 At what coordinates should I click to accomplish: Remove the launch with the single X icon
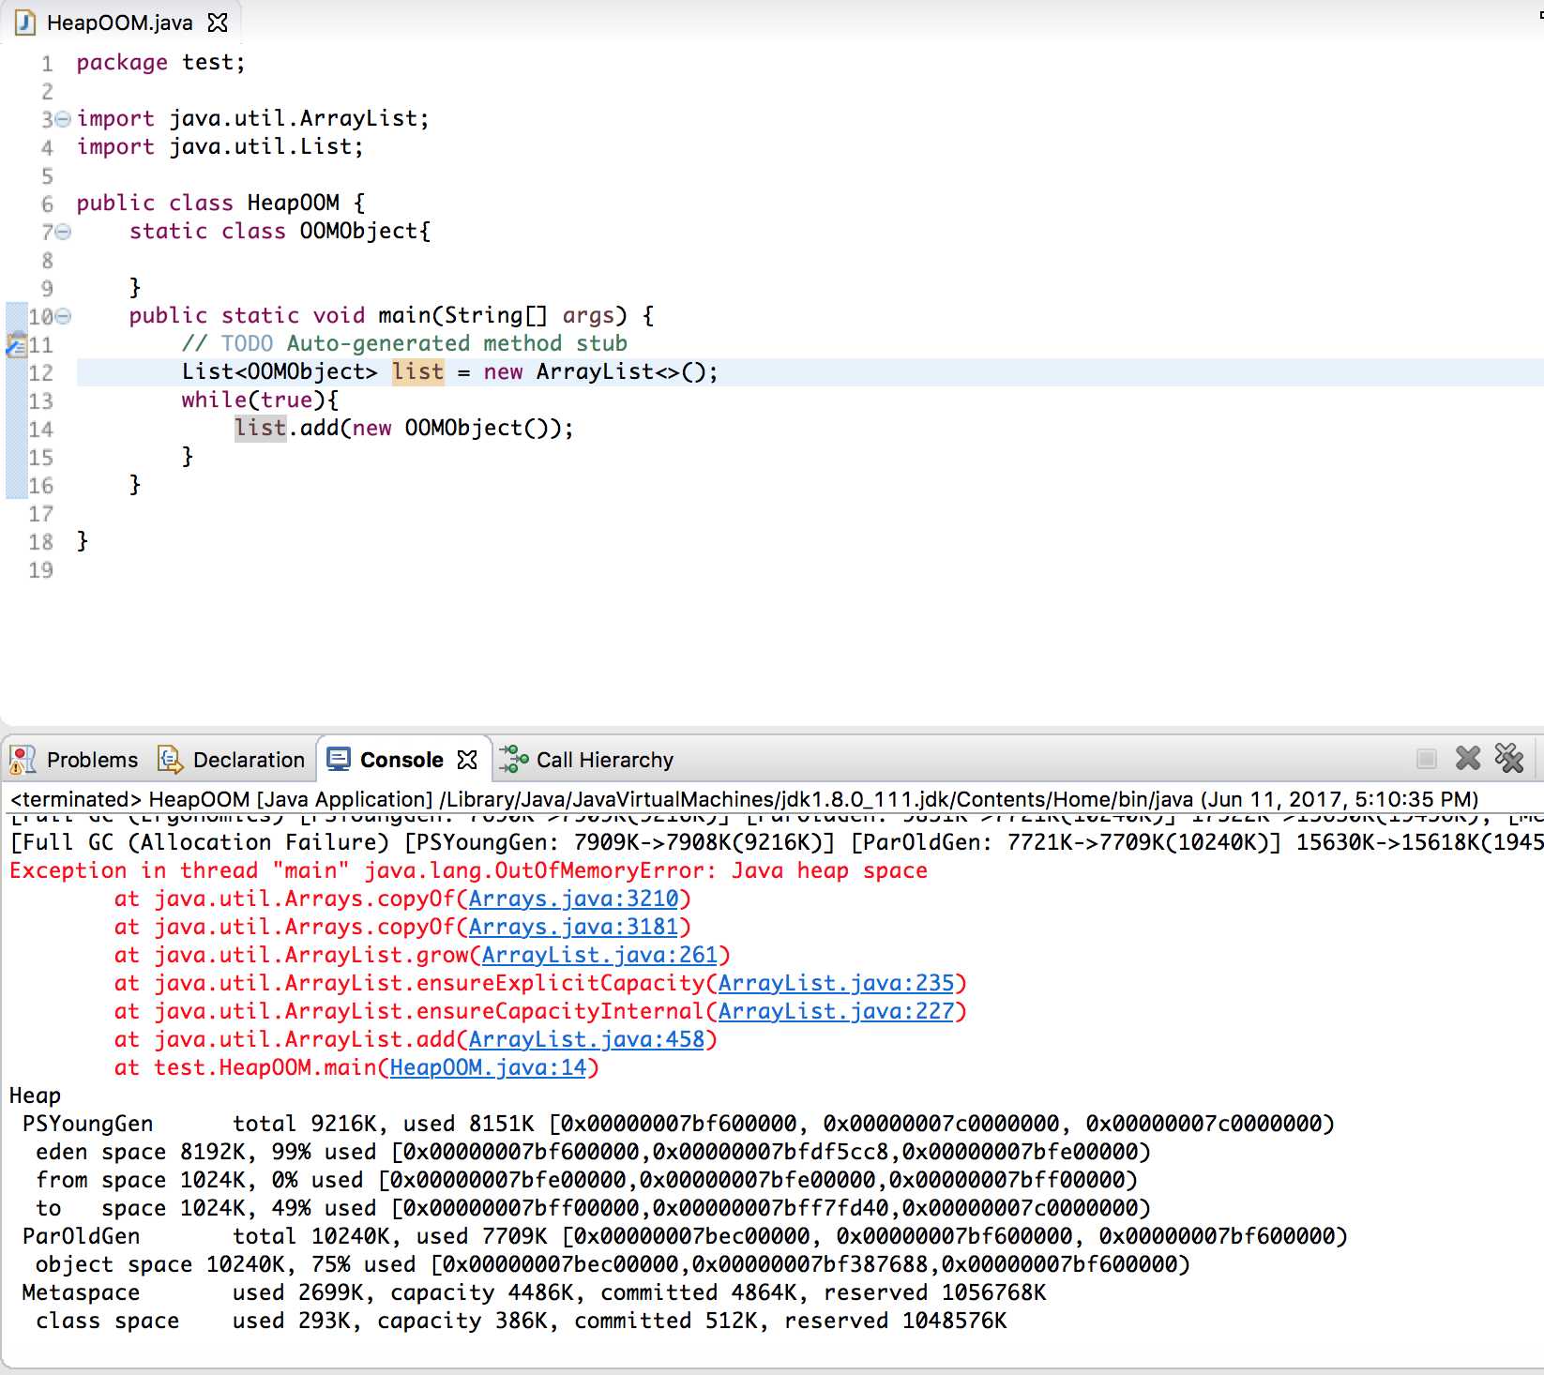[1468, 758]
